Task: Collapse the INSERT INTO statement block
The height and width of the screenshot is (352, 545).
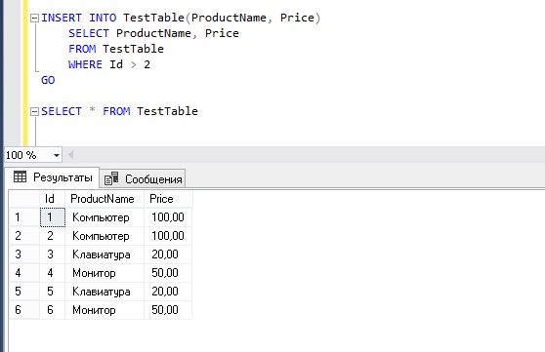Action: (x=34, y=19)
